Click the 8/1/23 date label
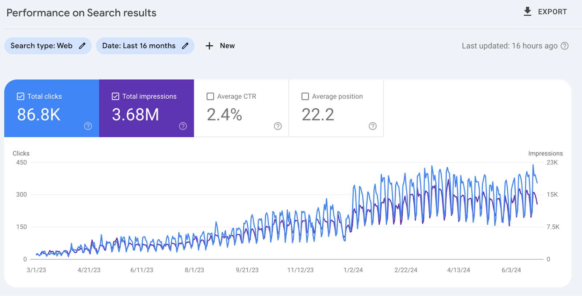The height and width of the screenshot is (296, 582). pos(195,270)
